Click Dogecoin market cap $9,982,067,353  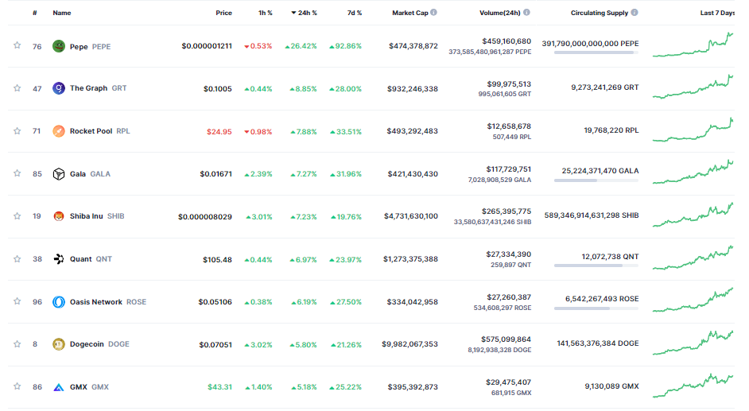(409, 344)
